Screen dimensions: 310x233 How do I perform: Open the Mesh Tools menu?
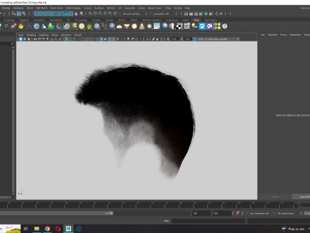[56, 8]
